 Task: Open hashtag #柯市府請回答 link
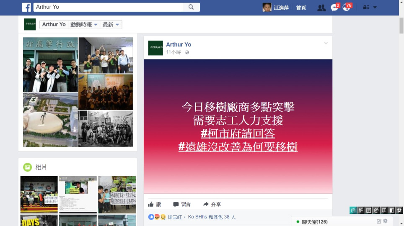click(x=238, y=134)
